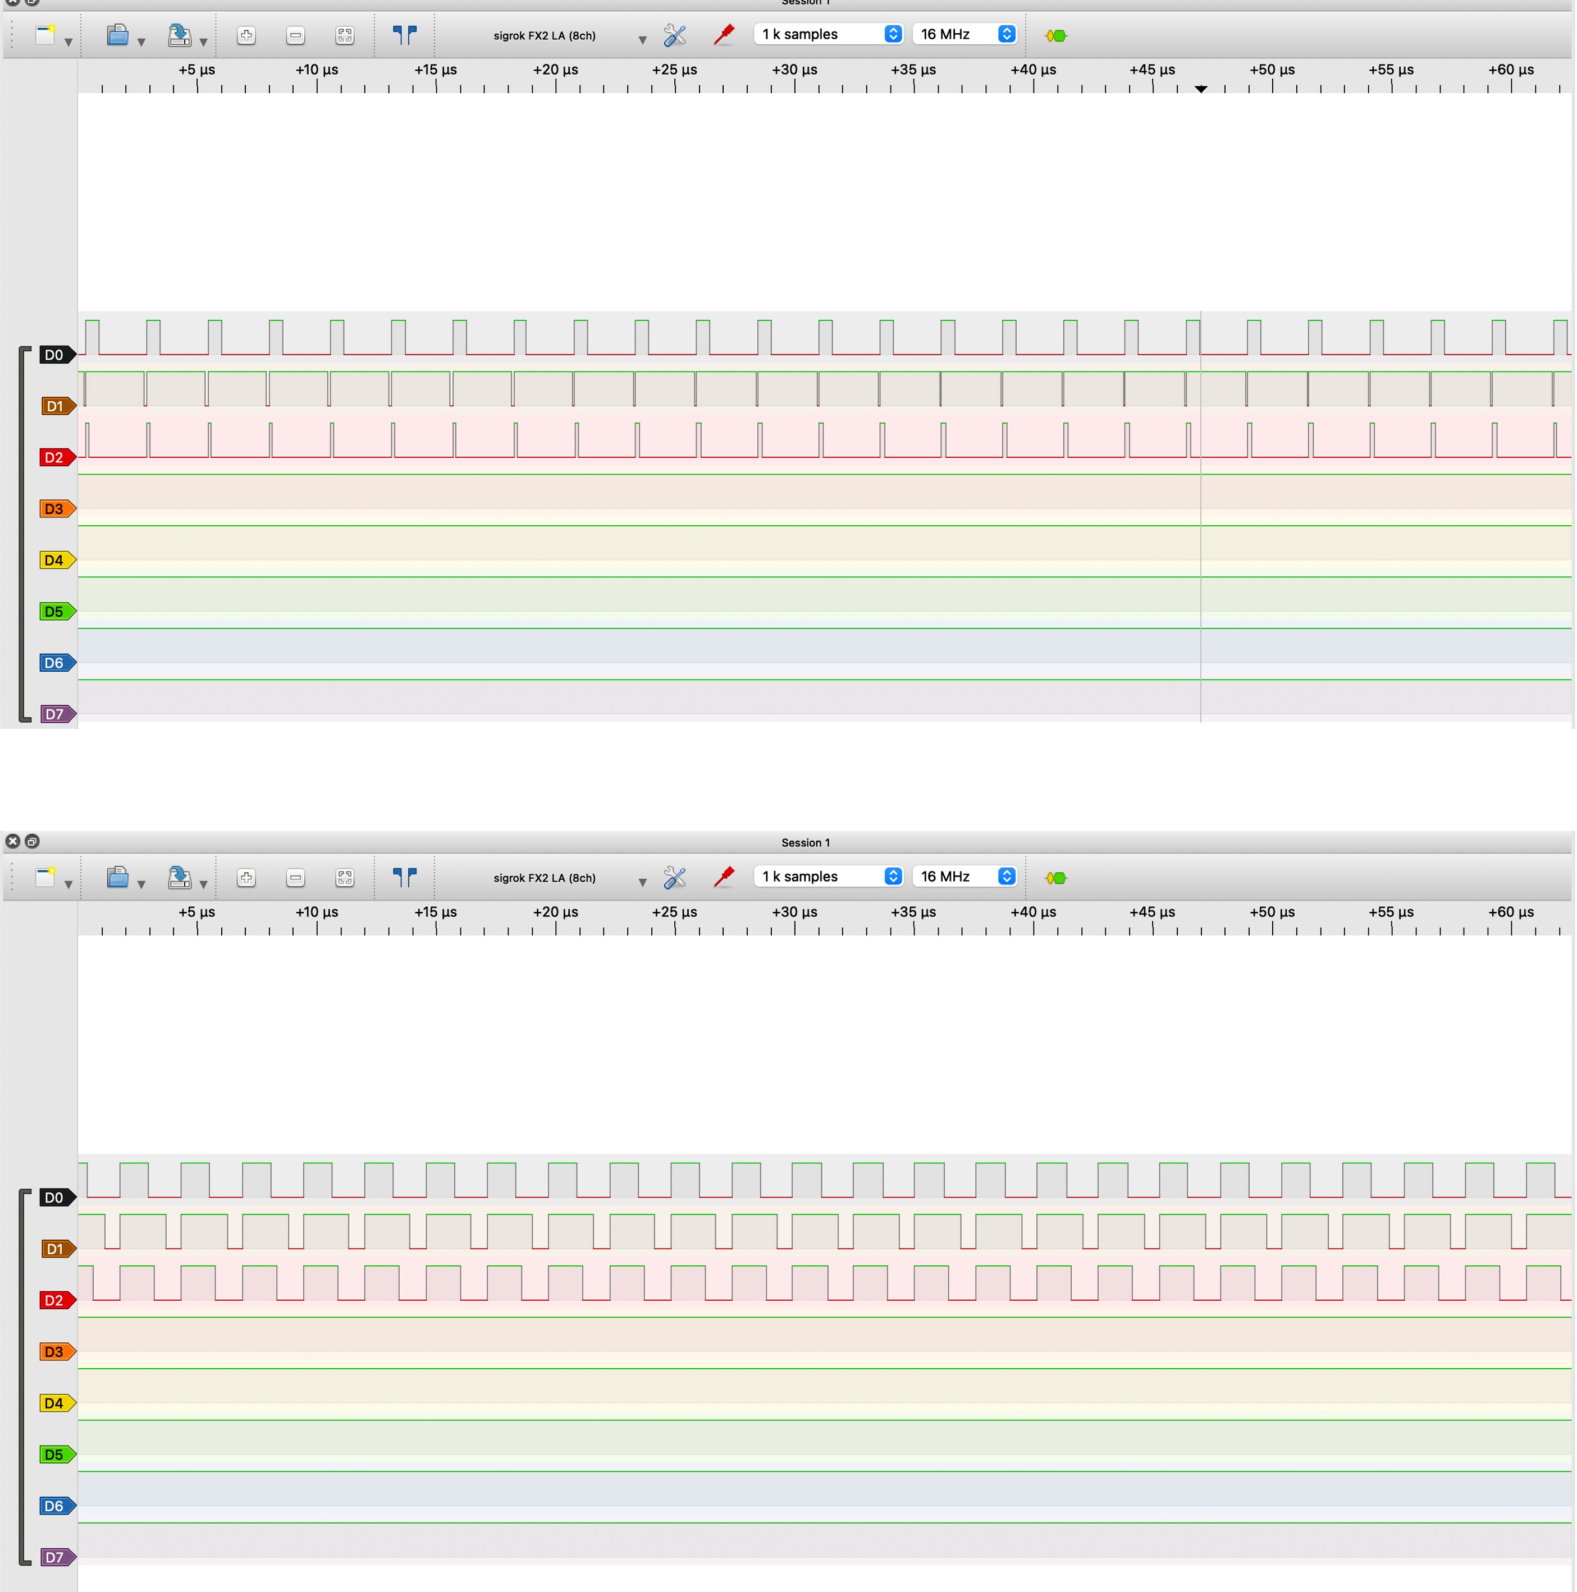Click blue D6 channel label, lower session

point(55,1506)
